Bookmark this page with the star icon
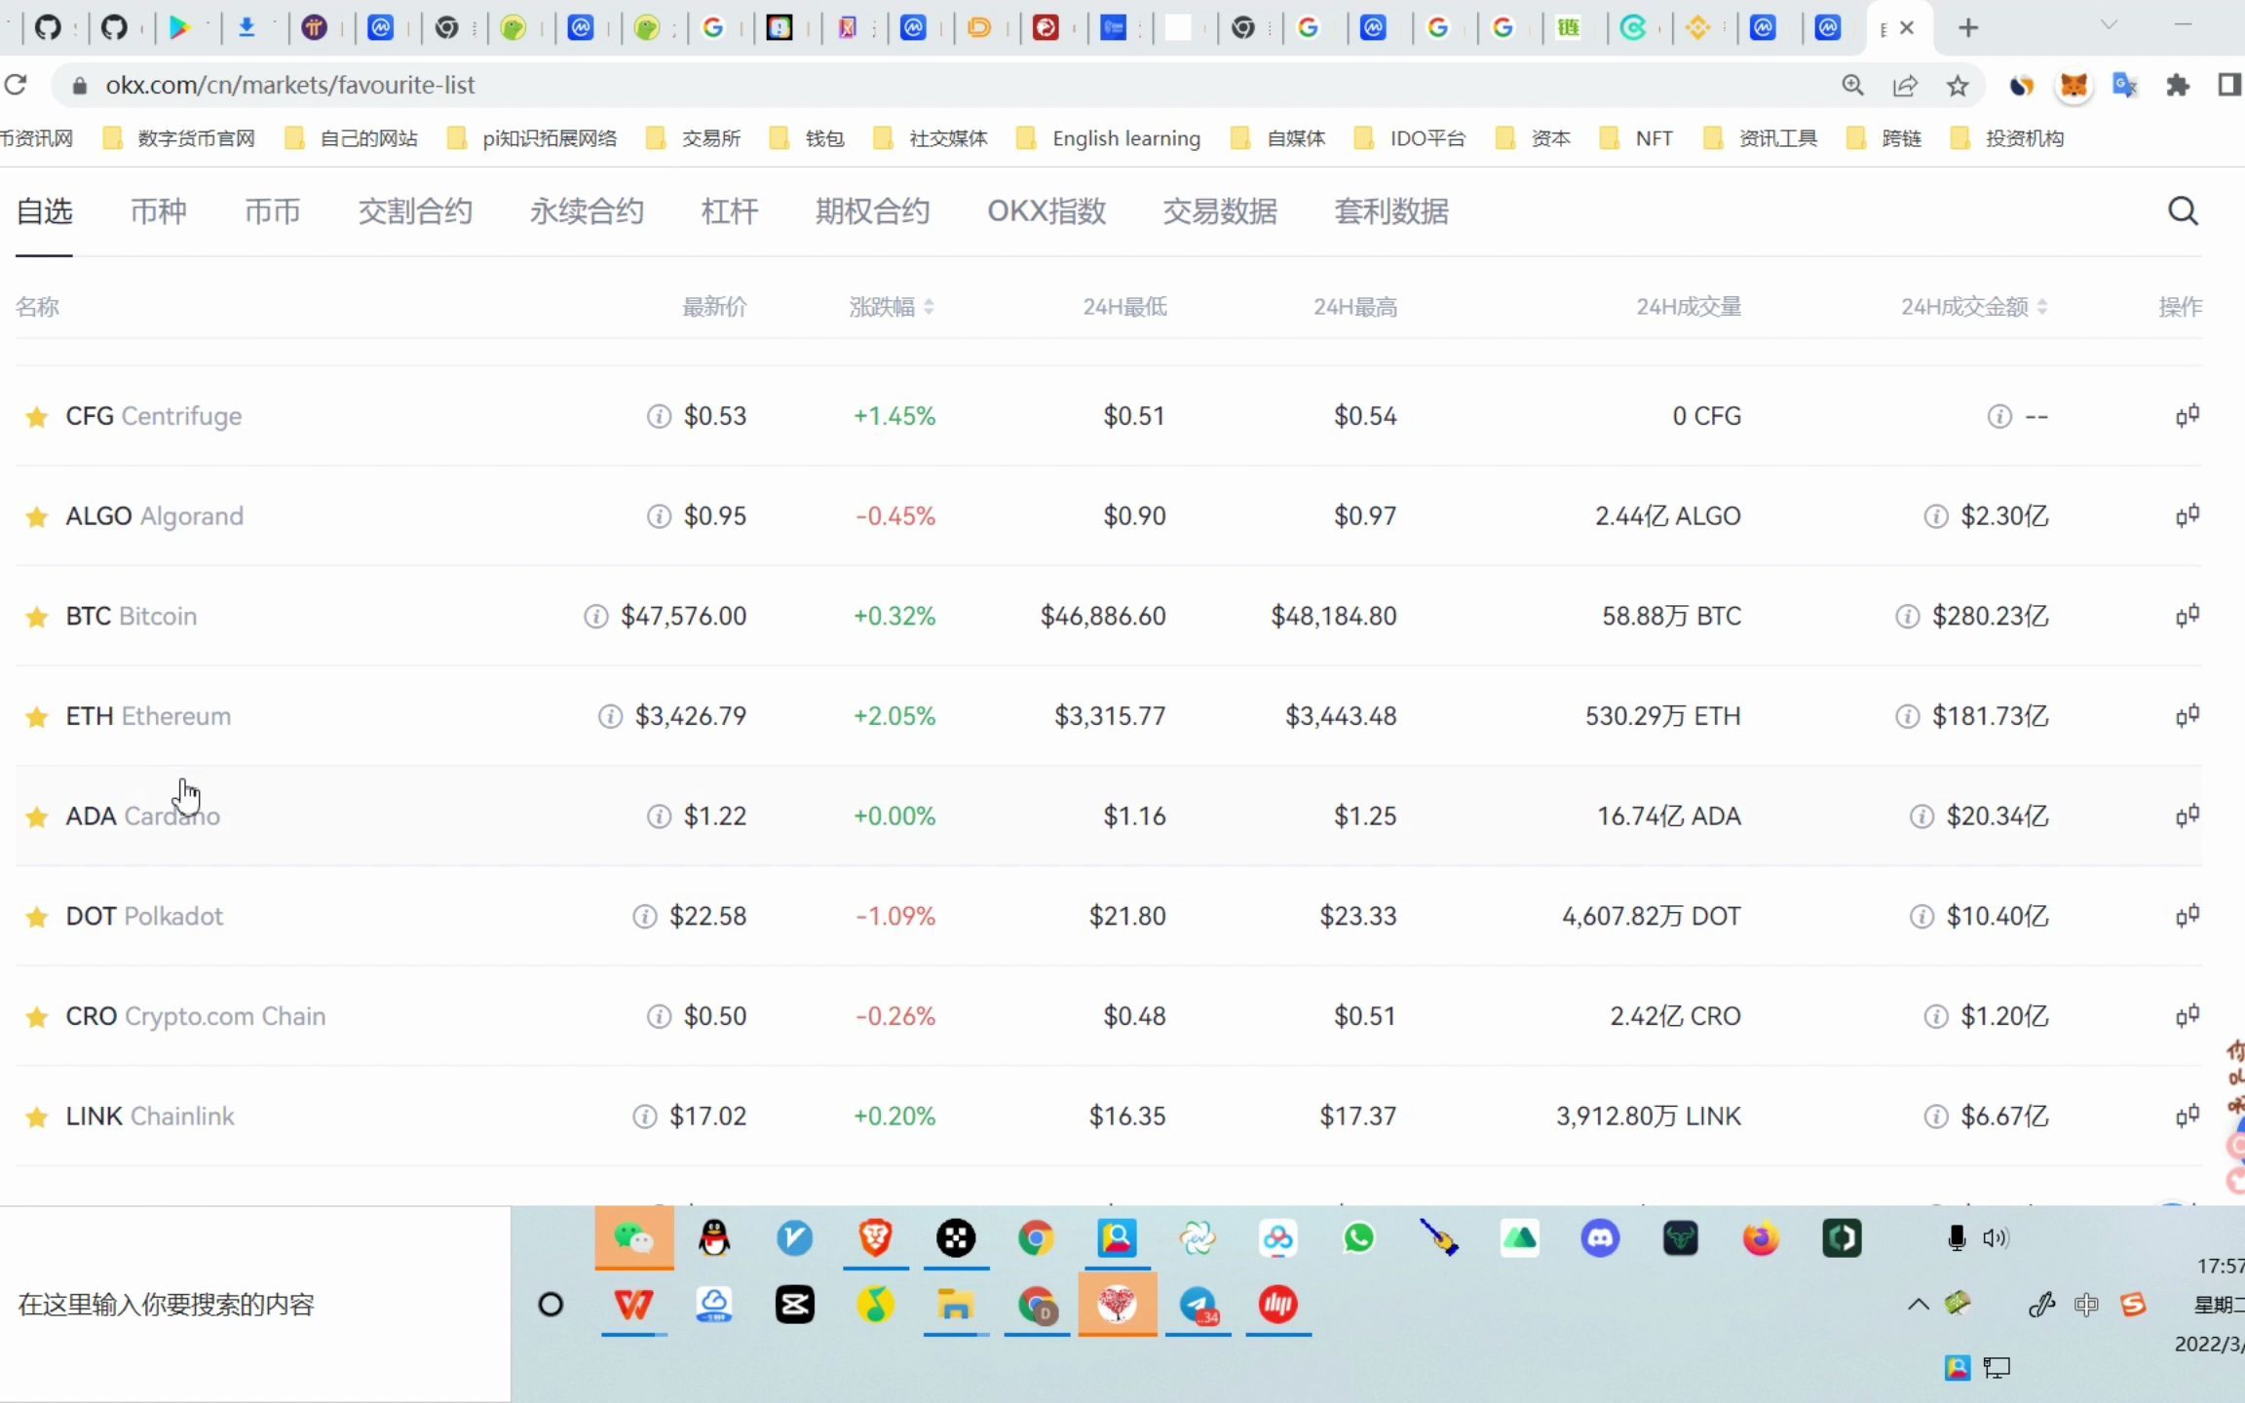Image resolution: width=2245 pixels, height=1403 pixels. (1958, 86)
